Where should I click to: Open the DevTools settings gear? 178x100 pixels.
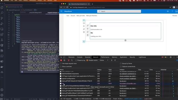(170, 57)
